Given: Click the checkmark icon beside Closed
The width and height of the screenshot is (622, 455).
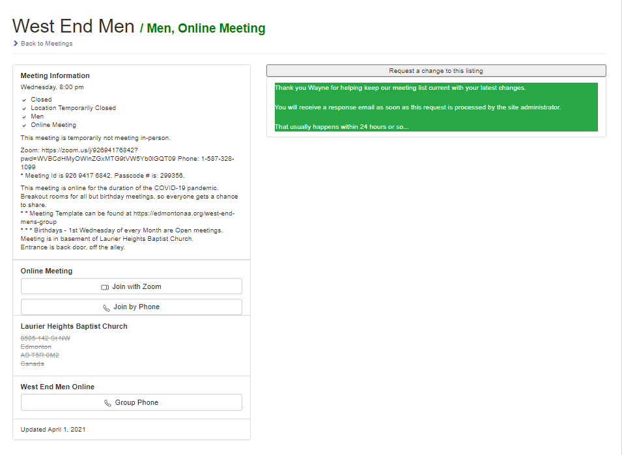Looking at the screenshot, I should point(24,99).
